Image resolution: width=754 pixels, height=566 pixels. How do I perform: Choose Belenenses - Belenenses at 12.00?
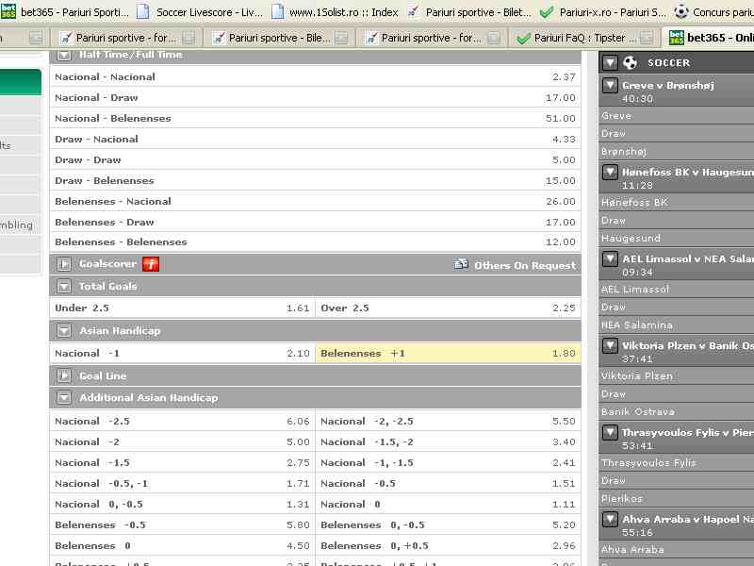[x=316, y=242]
